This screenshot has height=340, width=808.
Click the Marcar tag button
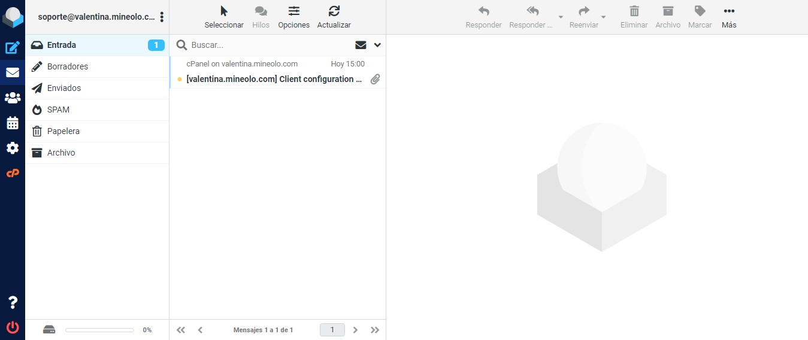700,17
